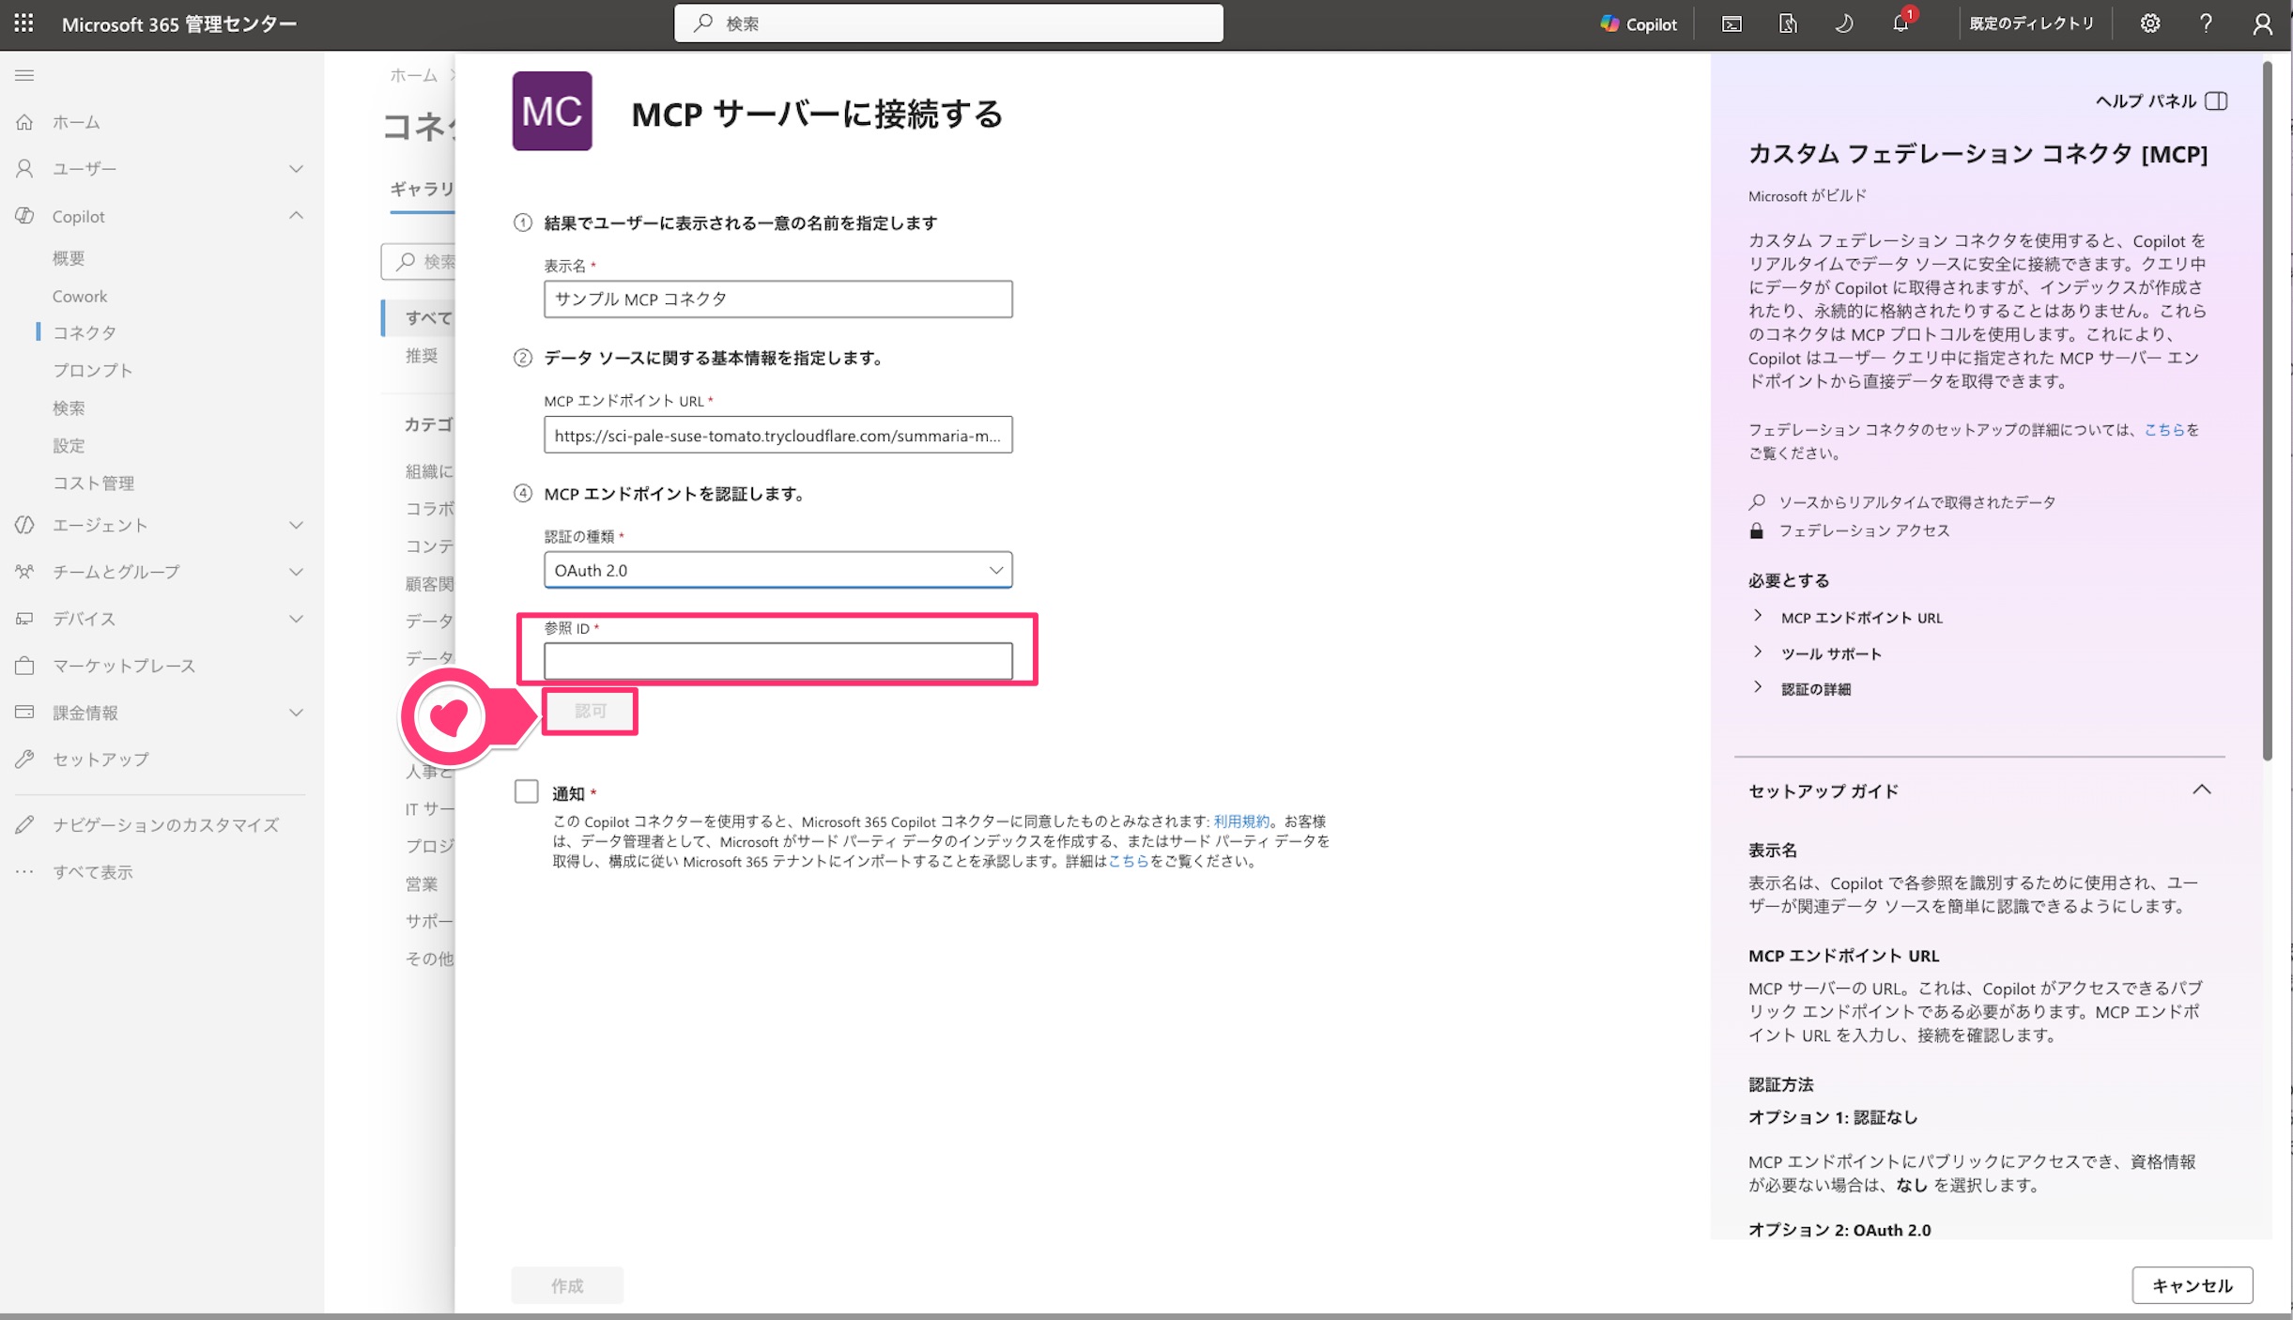The height and width of the screenshot is (1320, 2293).
Task: Open the Cloud Shell terminal icon
Action: (1731, 24)
